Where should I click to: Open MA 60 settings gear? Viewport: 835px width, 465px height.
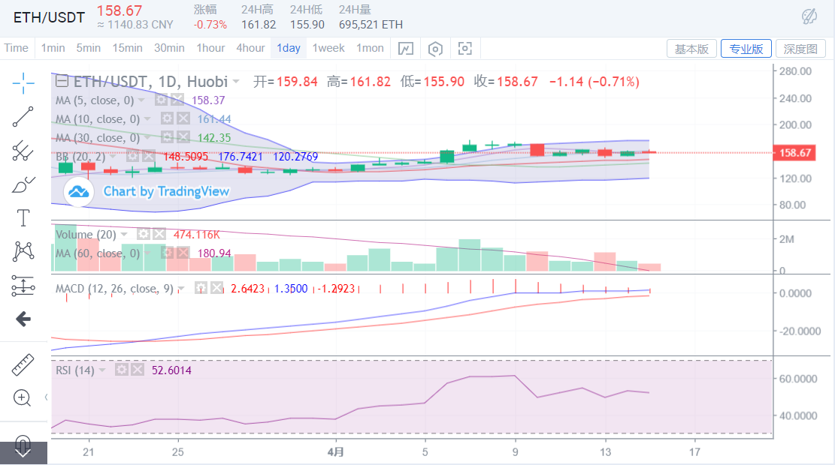[167, 253]
